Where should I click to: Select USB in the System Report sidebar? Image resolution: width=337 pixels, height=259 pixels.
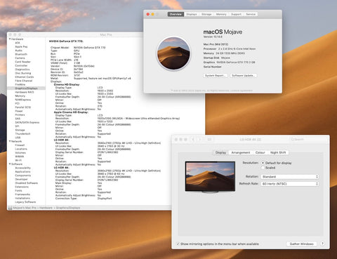[18, 138]
